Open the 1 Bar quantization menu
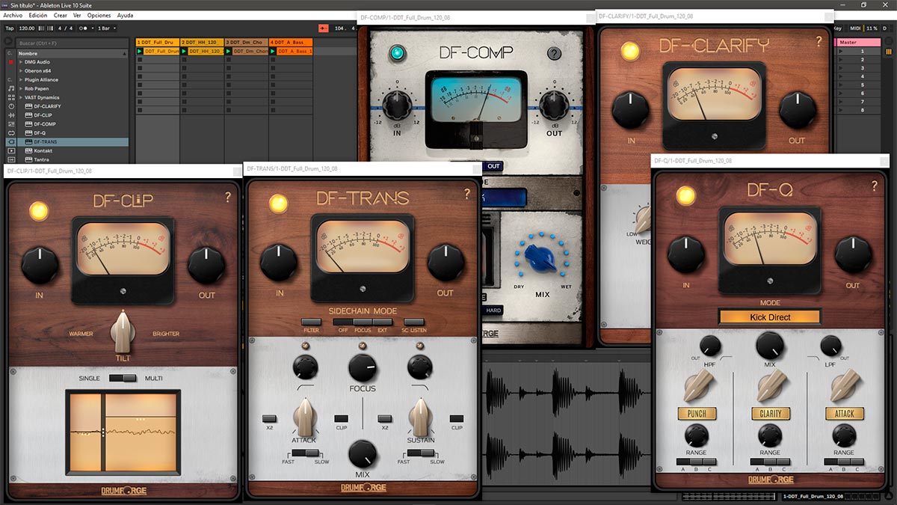Screen dimensions: 897x505 click(x=107, y=28)
